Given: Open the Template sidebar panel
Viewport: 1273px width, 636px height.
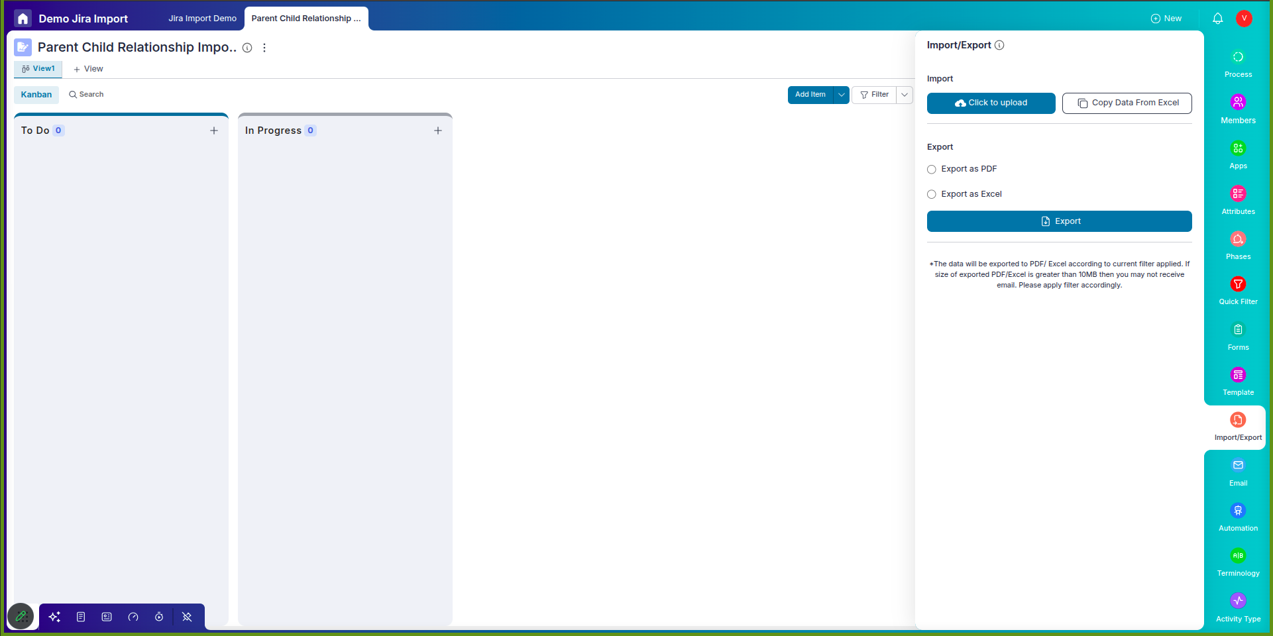Looking at the screenshot, I should (x=1238, y=382).
